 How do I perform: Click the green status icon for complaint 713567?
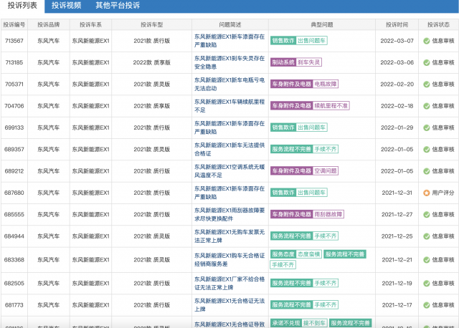point(427,41)
